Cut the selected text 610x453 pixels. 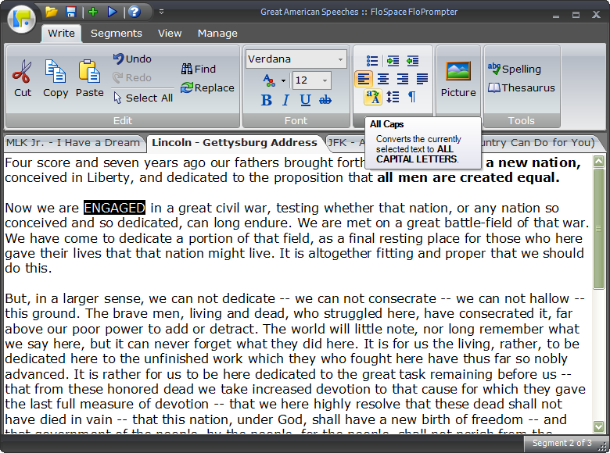[x=22, y=78]
